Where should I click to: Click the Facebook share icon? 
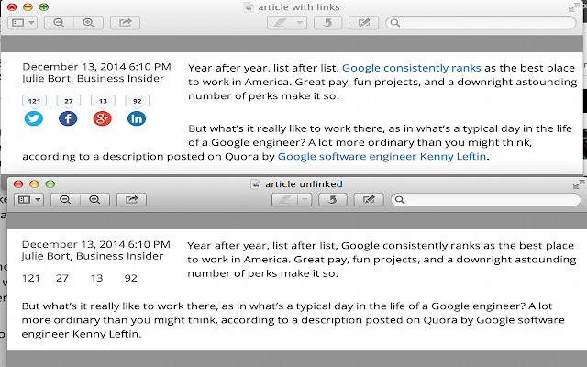point(68,118)
